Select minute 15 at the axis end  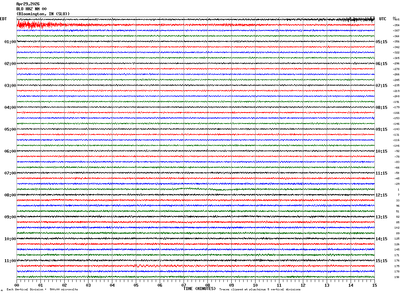[x=374, y=285]
